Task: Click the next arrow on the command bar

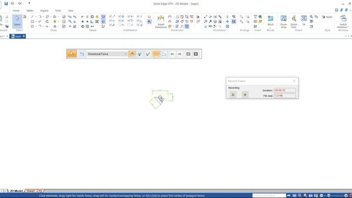Action: tap(180, 54)
